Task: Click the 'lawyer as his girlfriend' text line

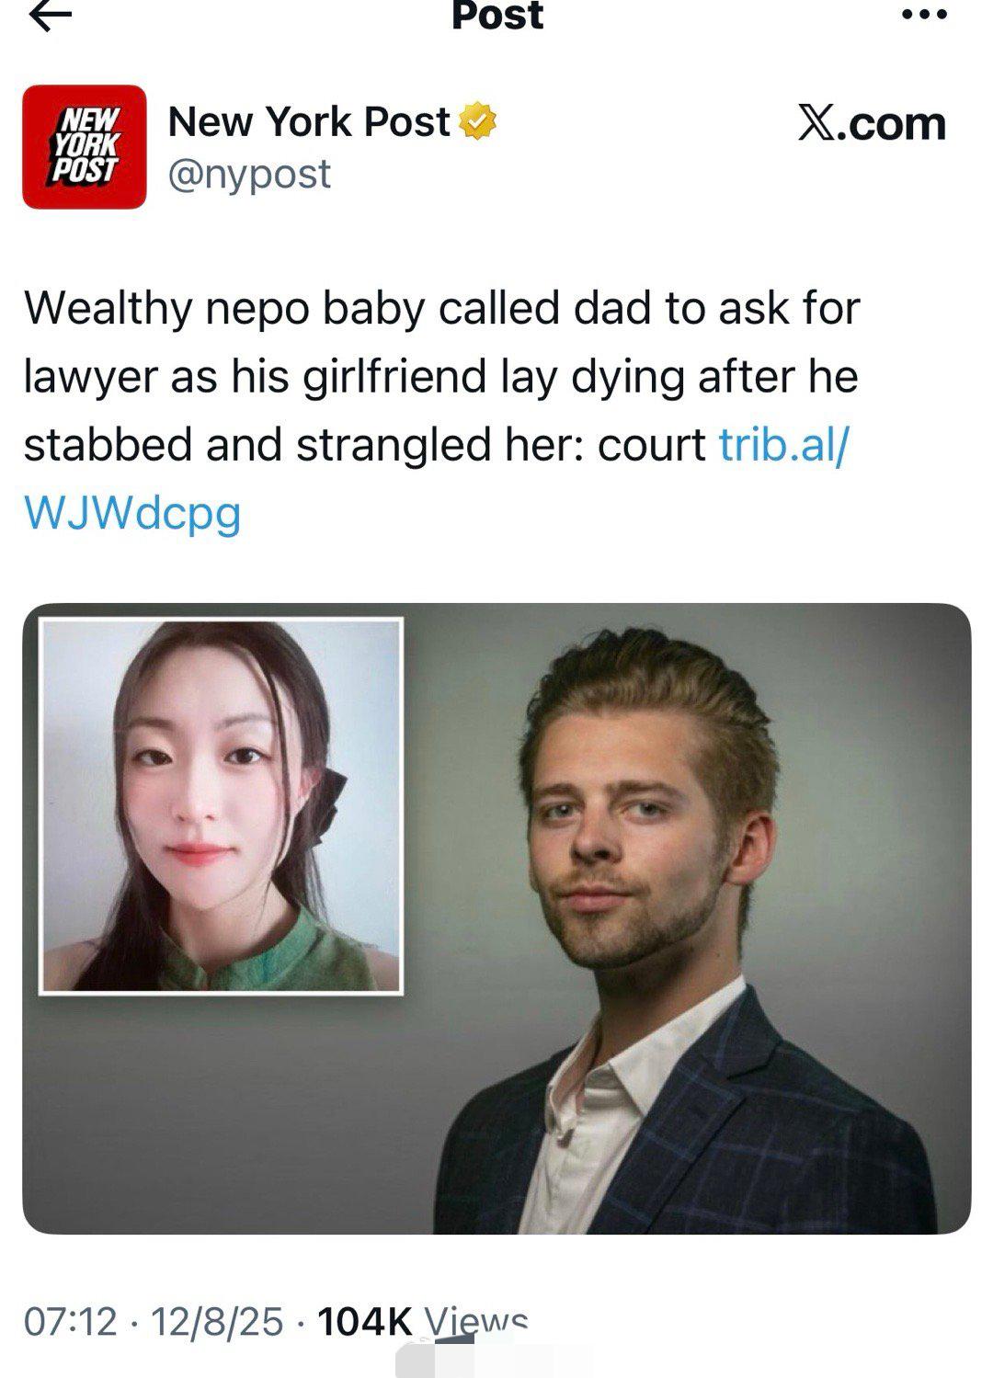Action: 441,377
